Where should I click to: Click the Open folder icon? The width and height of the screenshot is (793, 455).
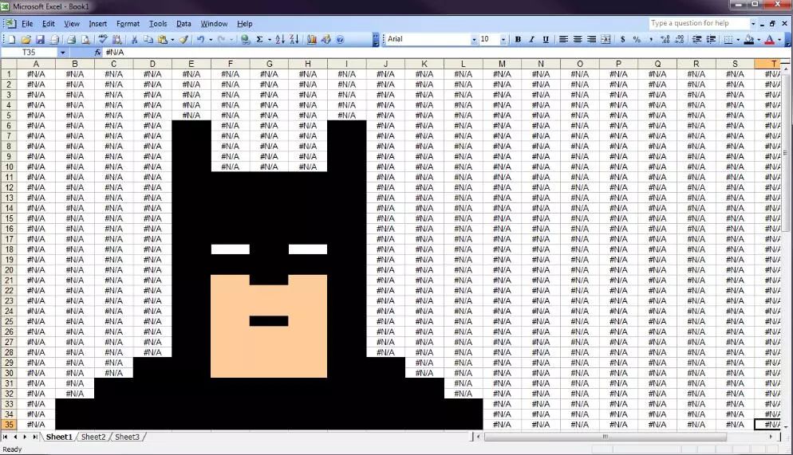pos(26,39)
